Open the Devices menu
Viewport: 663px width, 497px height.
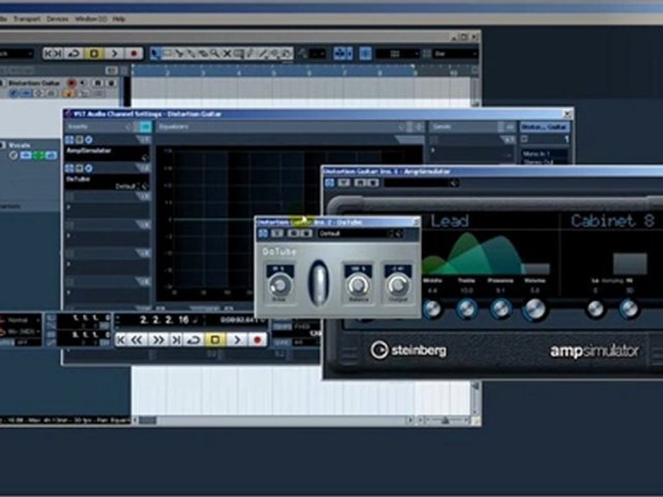click(57, 19)
